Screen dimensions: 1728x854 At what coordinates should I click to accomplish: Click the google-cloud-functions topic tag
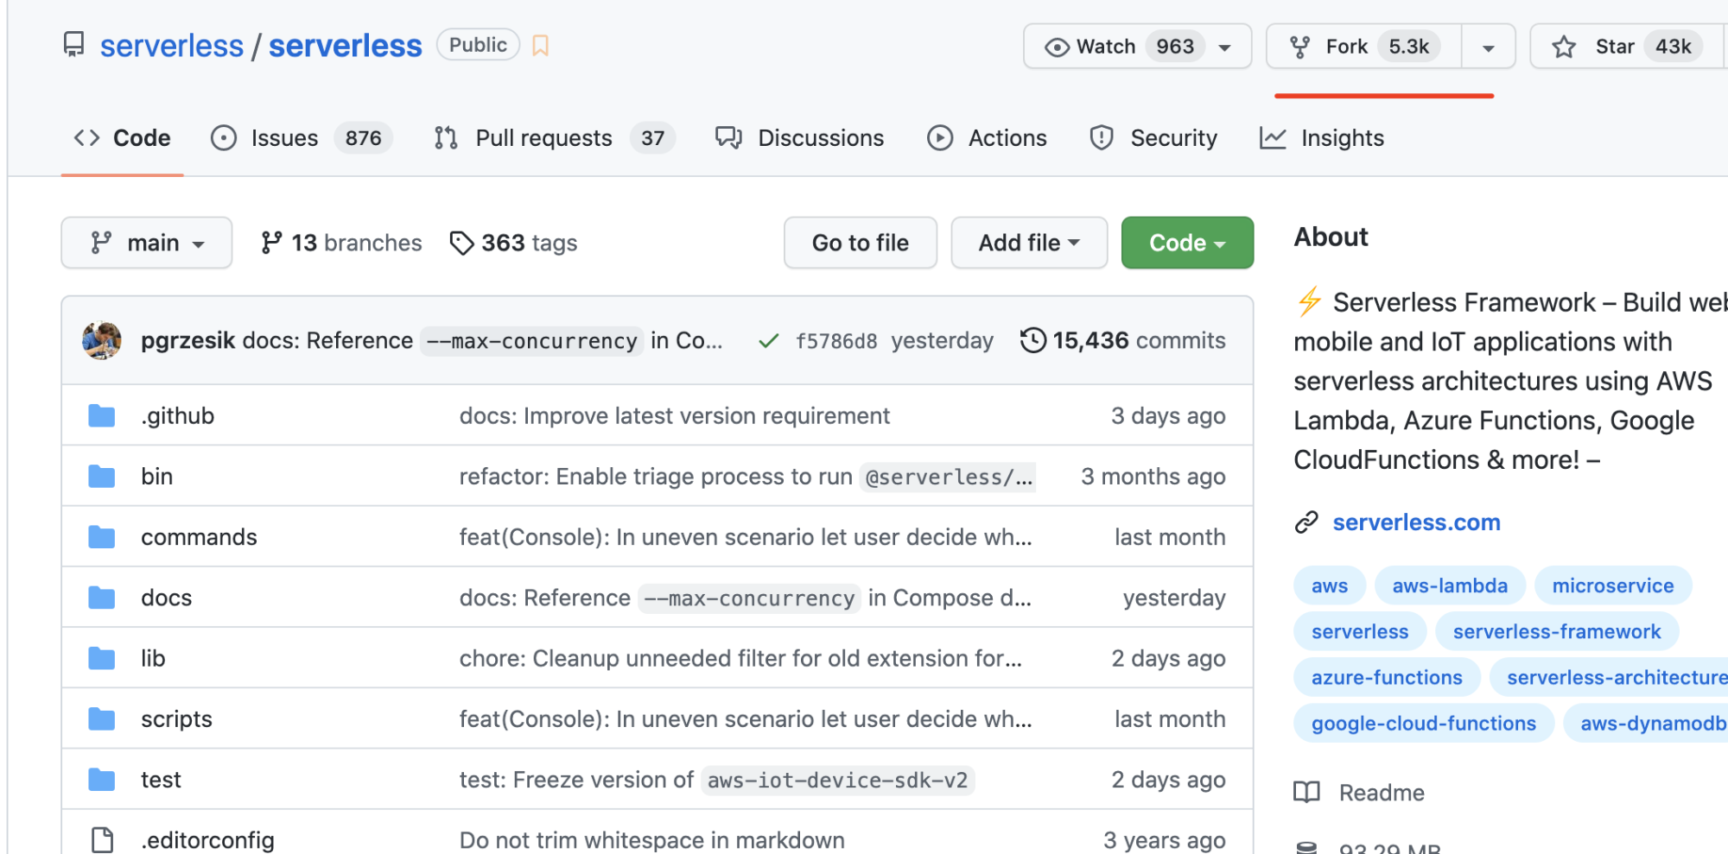coord(1424,723)
